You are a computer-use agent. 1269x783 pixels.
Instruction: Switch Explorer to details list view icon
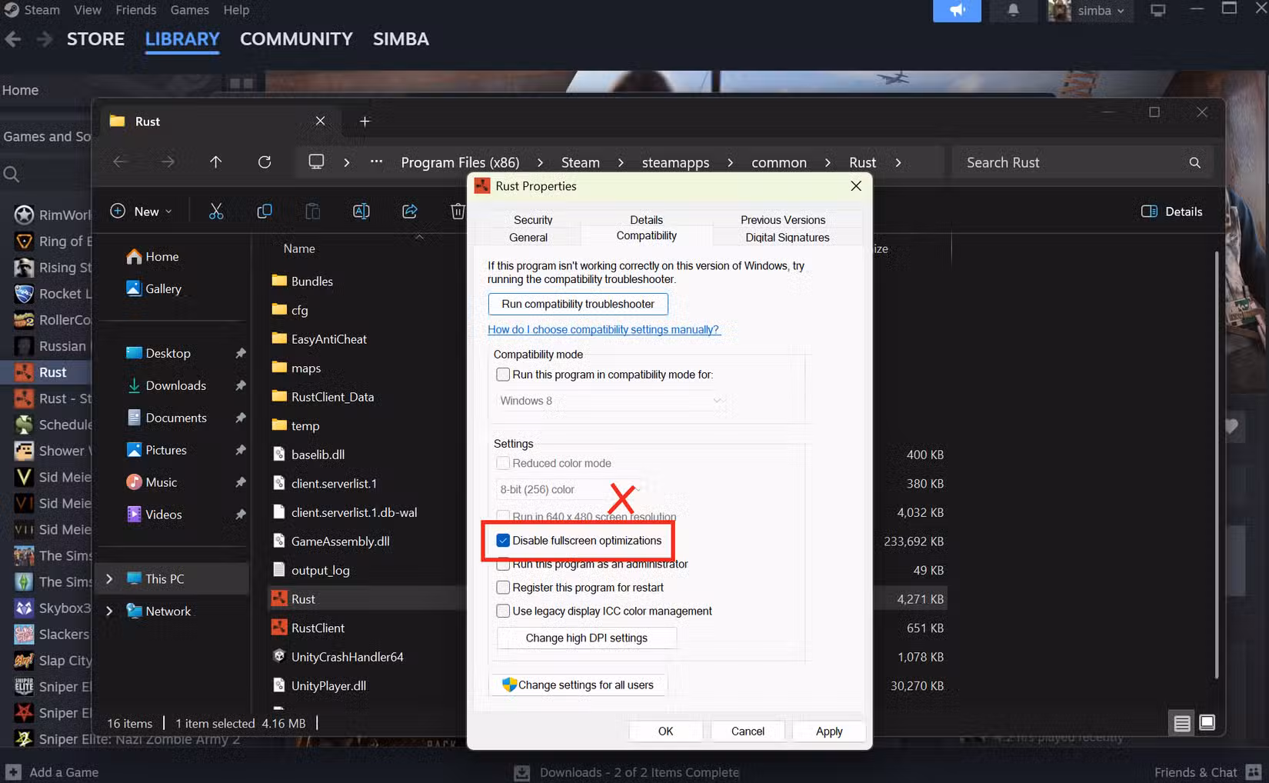click(1182, 723)
